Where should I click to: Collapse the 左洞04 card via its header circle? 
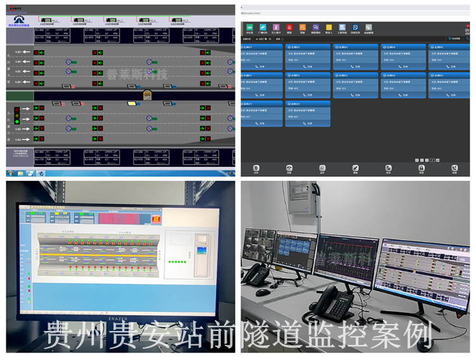point(385,48)
